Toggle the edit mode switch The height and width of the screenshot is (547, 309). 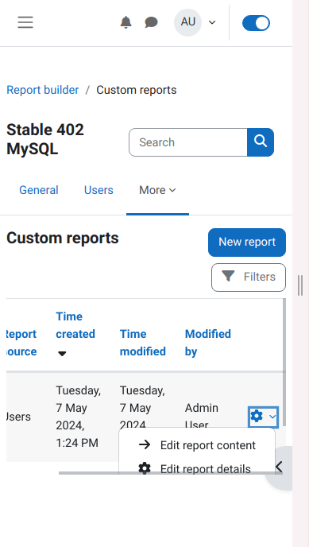click(x=256, y=23)
